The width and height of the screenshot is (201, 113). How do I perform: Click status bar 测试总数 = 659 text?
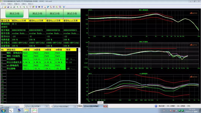coord(164,106)
